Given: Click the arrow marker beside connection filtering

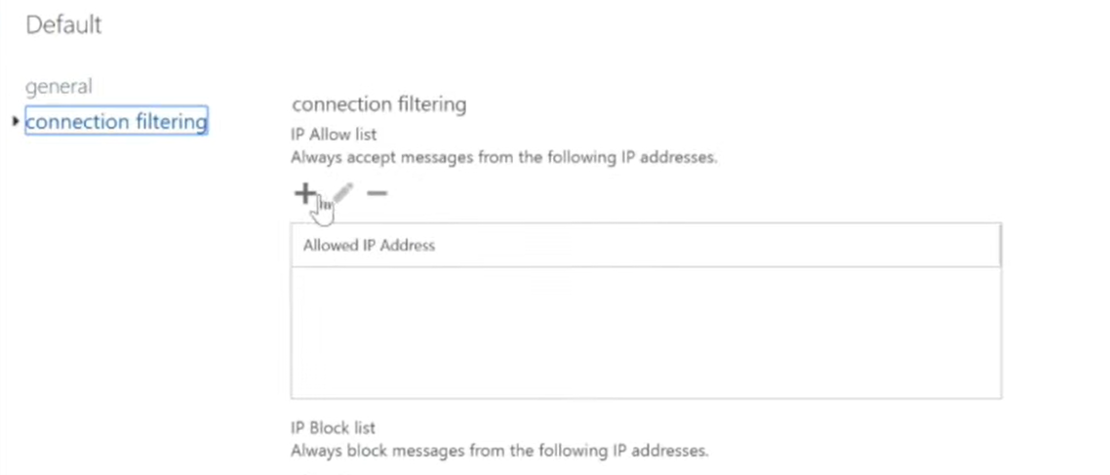Looking at the screenshot, I should click(x=15, y=122).
